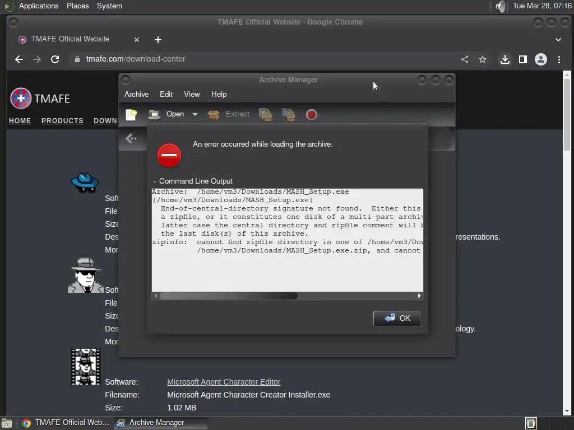Click the Add Folder to archive icon
This screenshot has width=574, height=430.
pyautogui.click(x=289, y=114)
